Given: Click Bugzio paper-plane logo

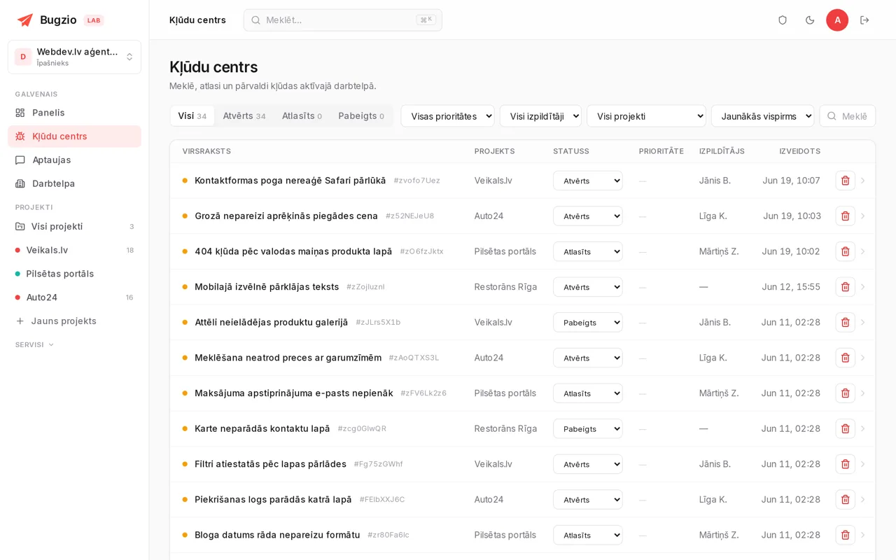Looking at the screenshot, I should point(25,20).
